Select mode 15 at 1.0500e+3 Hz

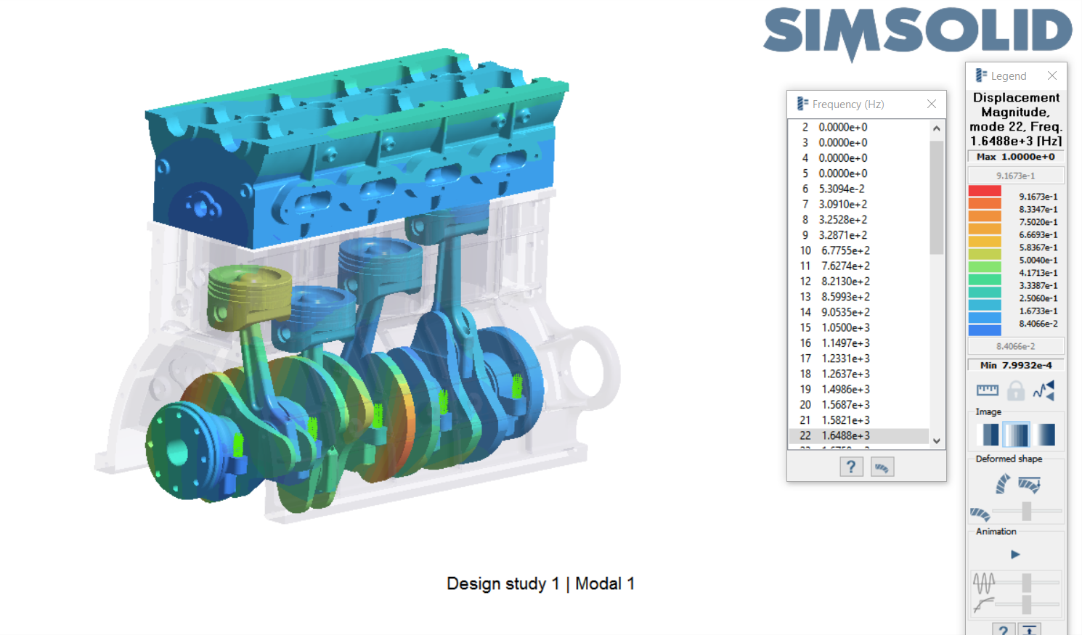tap(858, 327)
